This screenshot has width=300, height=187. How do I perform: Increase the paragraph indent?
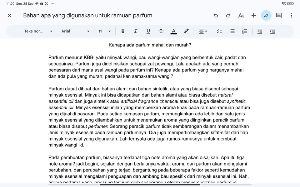point(272,31)
